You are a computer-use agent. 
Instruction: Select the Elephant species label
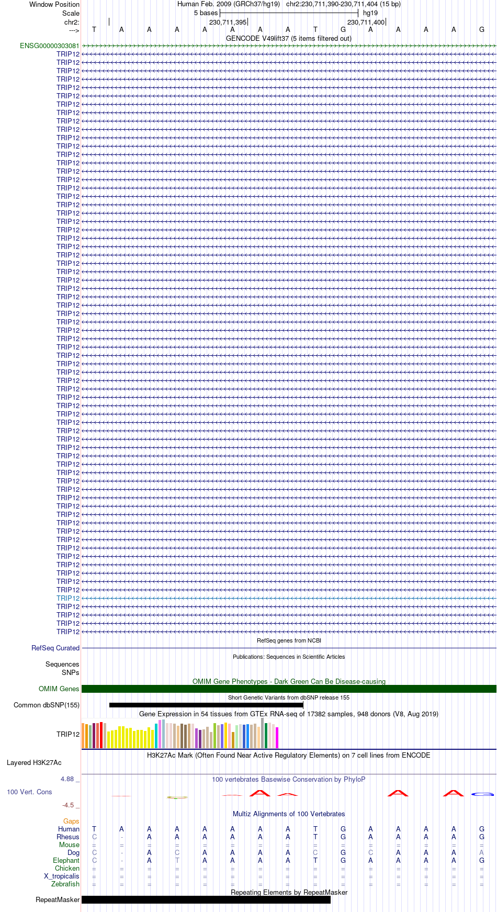(66, 860)
